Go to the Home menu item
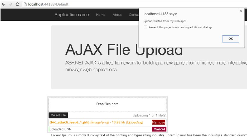The height and width of the screenshot is (139, 247). point(101,15)
